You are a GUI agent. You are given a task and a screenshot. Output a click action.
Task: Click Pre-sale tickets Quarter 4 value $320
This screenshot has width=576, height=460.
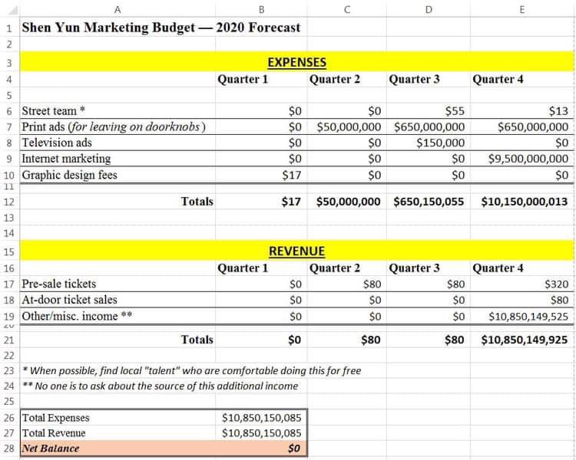coord(557,284)
